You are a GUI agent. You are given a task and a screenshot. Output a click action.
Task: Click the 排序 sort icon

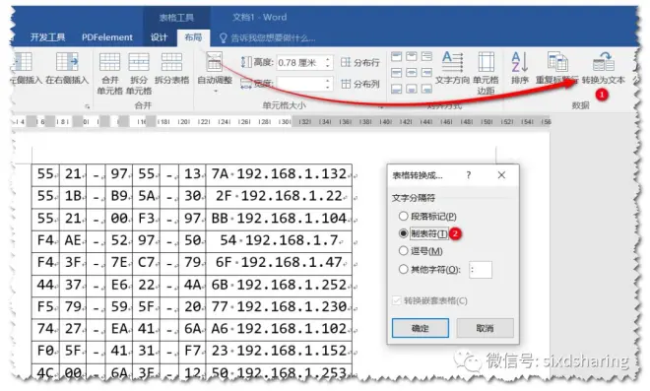coord(519,62)
